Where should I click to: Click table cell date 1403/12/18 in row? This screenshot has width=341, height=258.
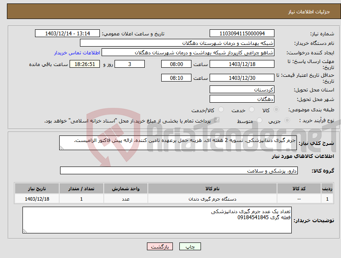37,199
